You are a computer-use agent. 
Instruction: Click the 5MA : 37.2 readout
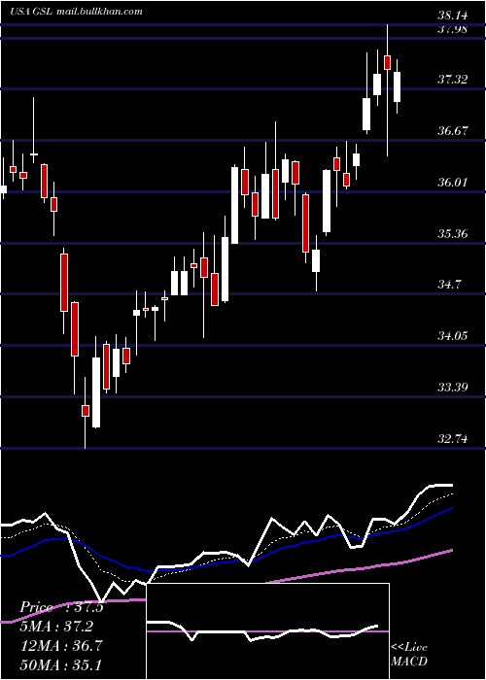56,626
